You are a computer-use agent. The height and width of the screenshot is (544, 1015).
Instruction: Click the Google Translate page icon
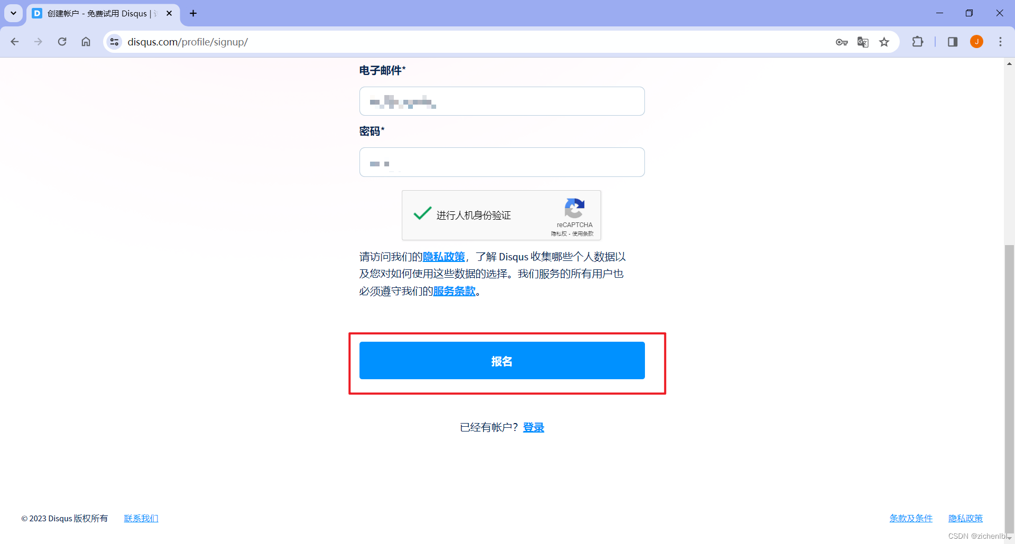pyautogui.click(x=863, y=42)
